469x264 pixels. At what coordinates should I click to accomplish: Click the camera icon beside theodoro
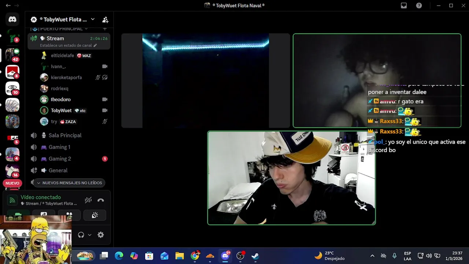tap(105, 100)
